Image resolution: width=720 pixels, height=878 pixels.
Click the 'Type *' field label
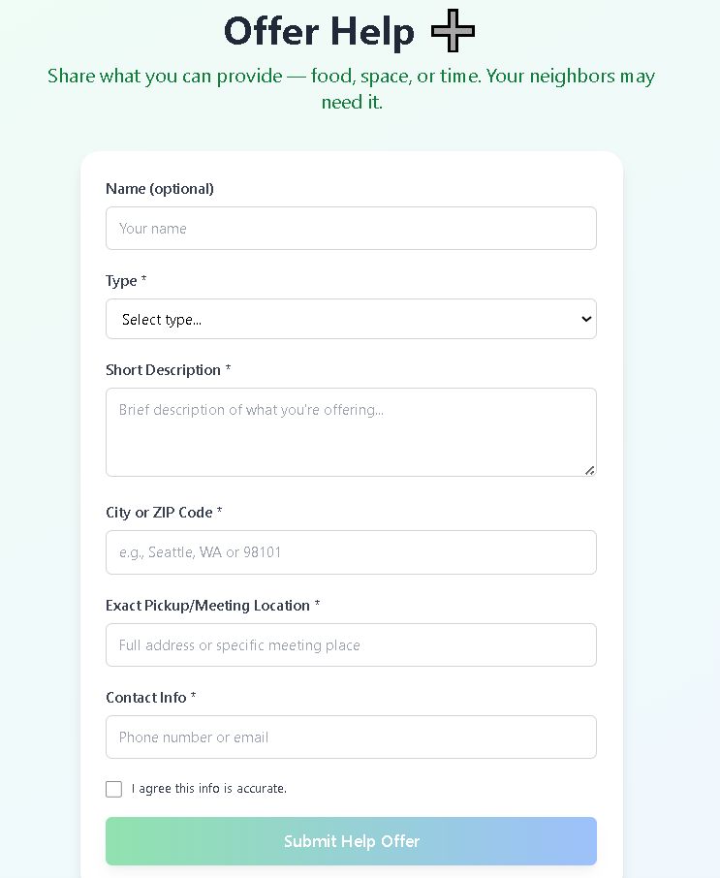(126, 280)
